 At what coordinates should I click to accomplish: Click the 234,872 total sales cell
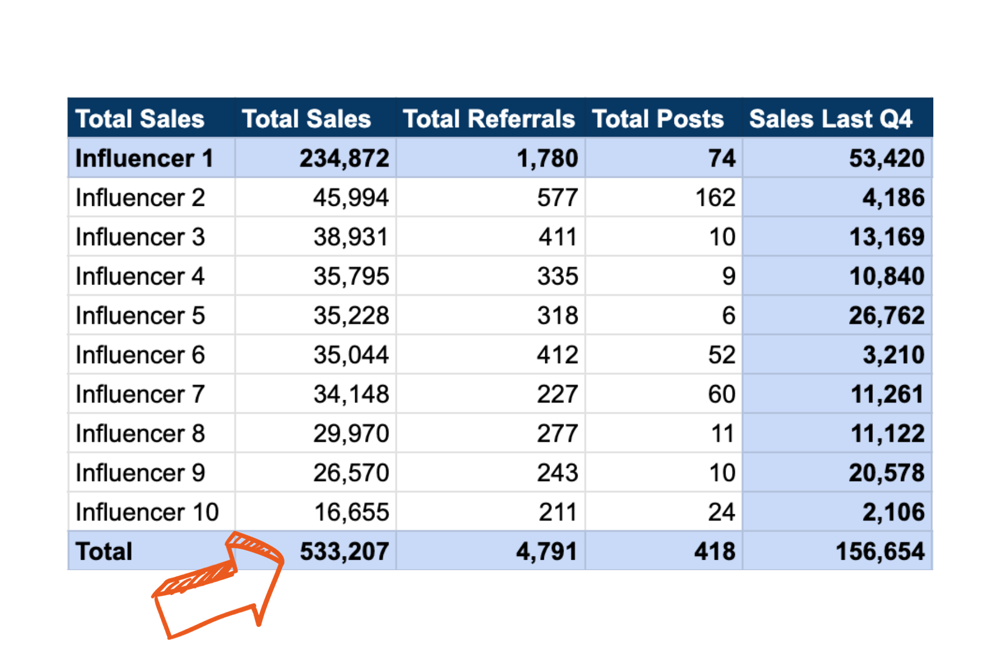tap(344, 158)
